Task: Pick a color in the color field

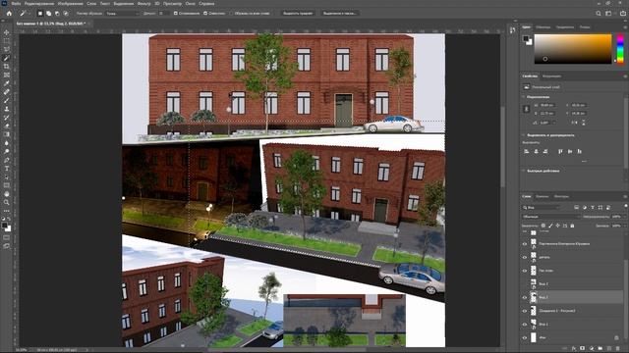Action: pyautogui.click(x=573, y=49)
